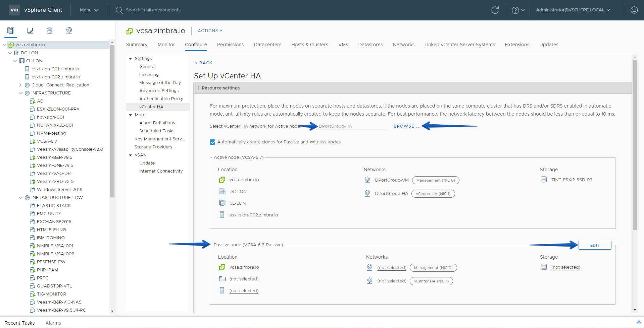Screen dimensions: 644x328
Task: Open the Menu dropdown
Action: point(89,10)
